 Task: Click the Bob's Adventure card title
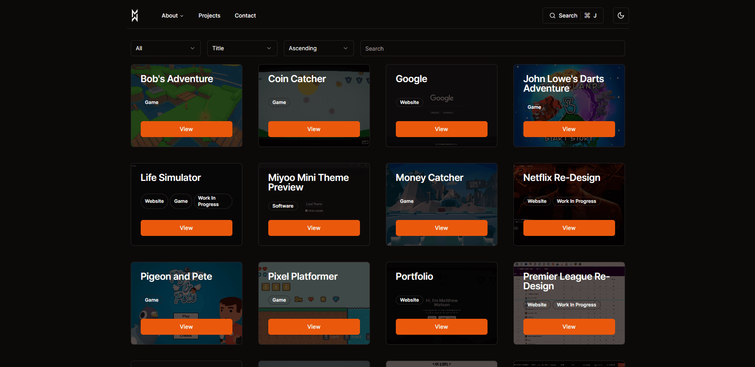(177, 79)
